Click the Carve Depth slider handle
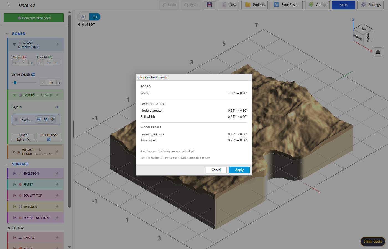 click(x=15, y=82)
